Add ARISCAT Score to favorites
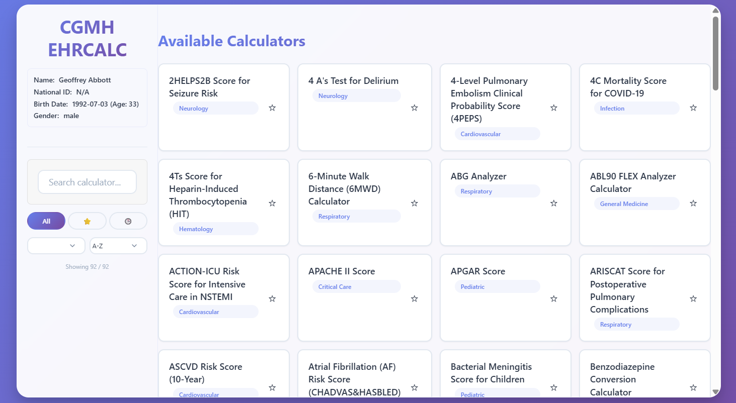 coord(693,298)
